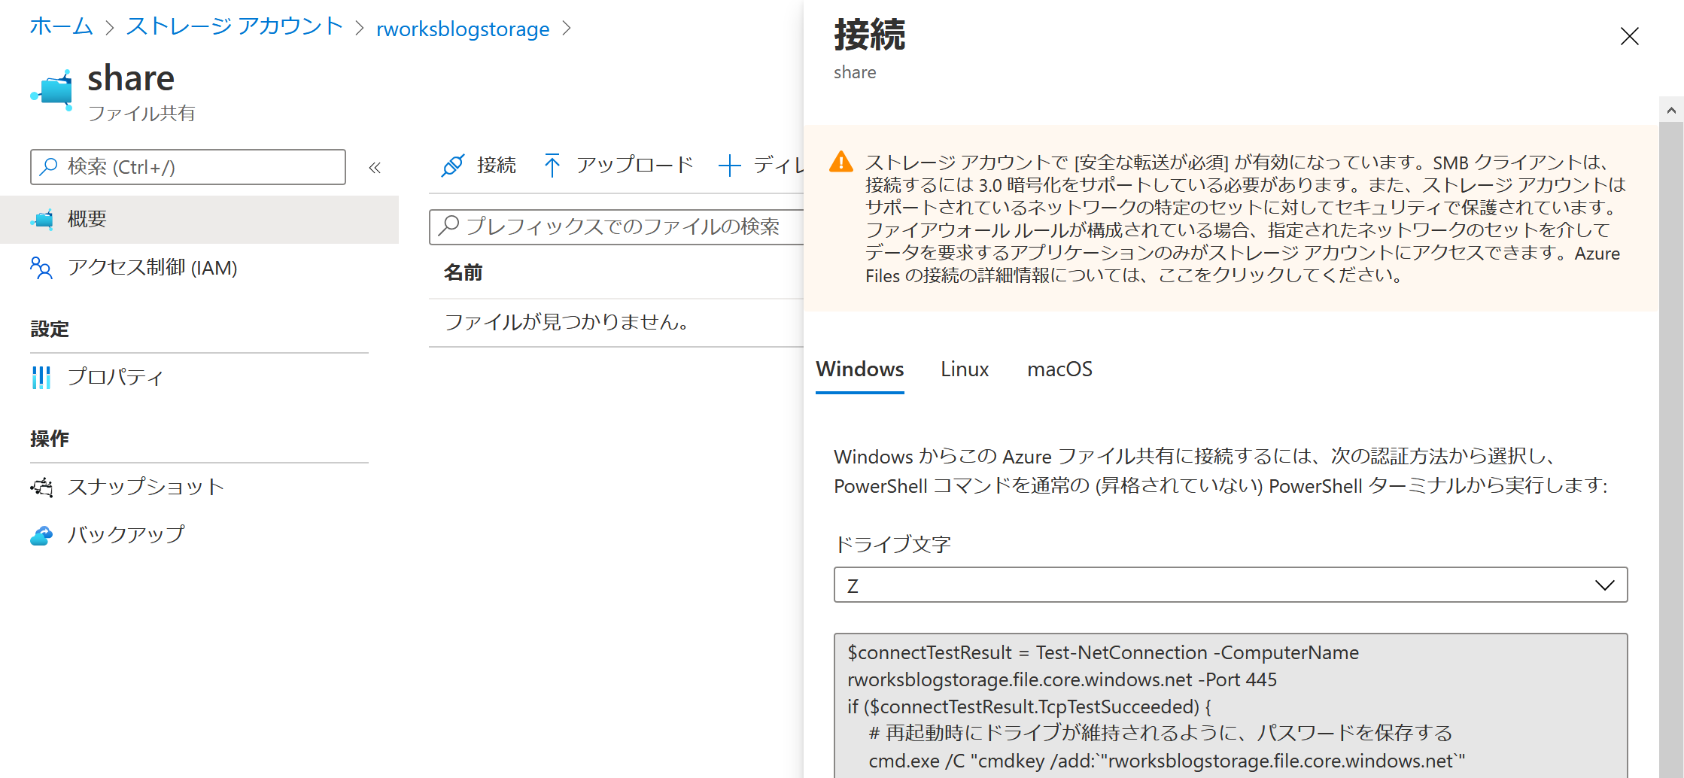The width and height of the screenshot is (1684, 778).
Task: Click the アクセス制御 (IAM) people icon
Action: click(41, 268)
